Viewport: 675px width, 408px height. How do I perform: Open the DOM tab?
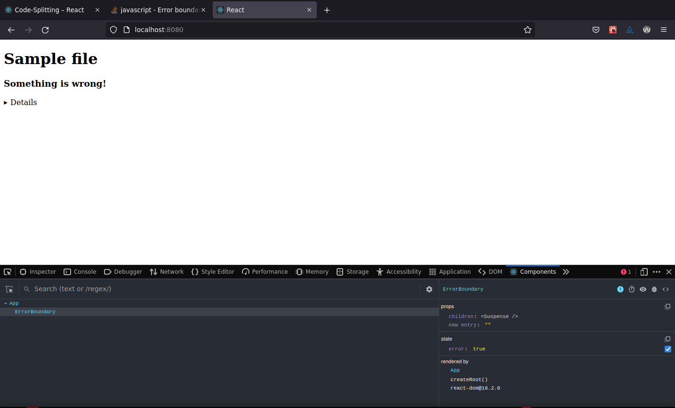(x=490, y=272)
